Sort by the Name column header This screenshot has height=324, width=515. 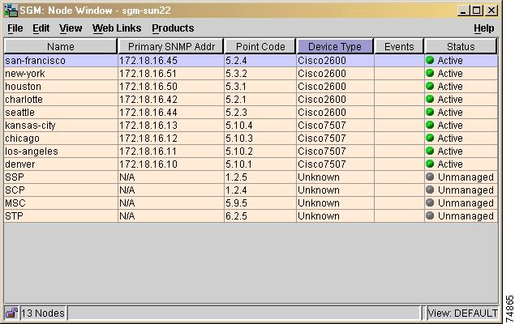(61, 46)
